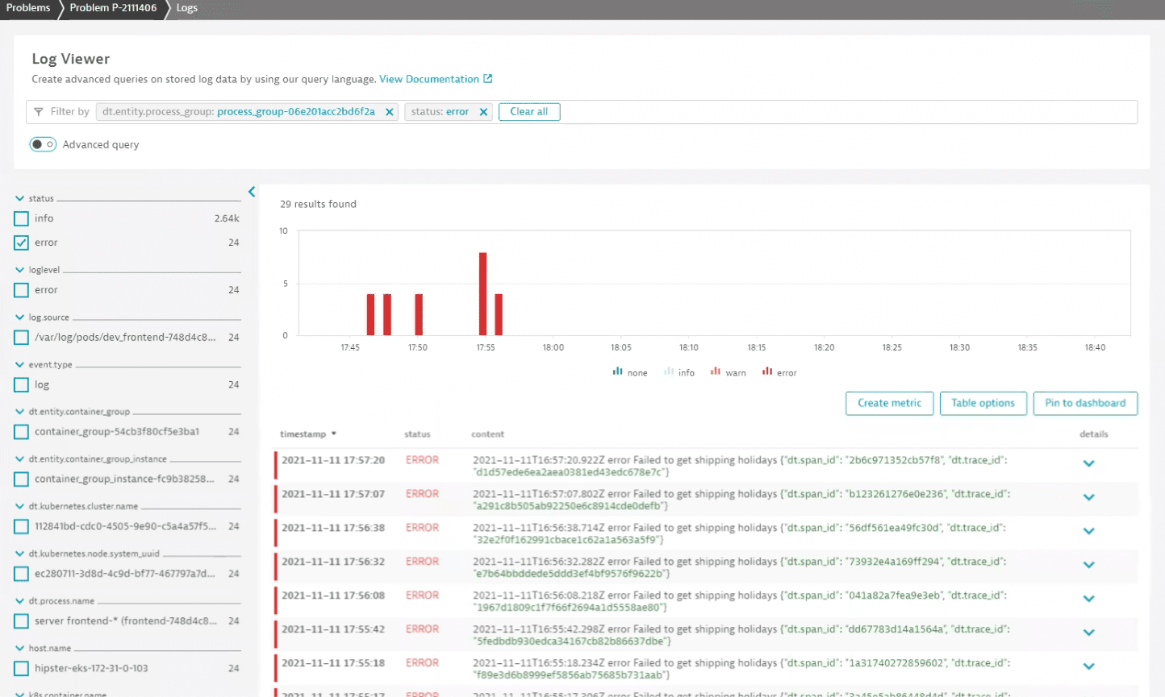Check the hipster-eks-172-31-0-103 host checkbox
Viewport: 1165px width, 697px height.
tap(22, 668)
